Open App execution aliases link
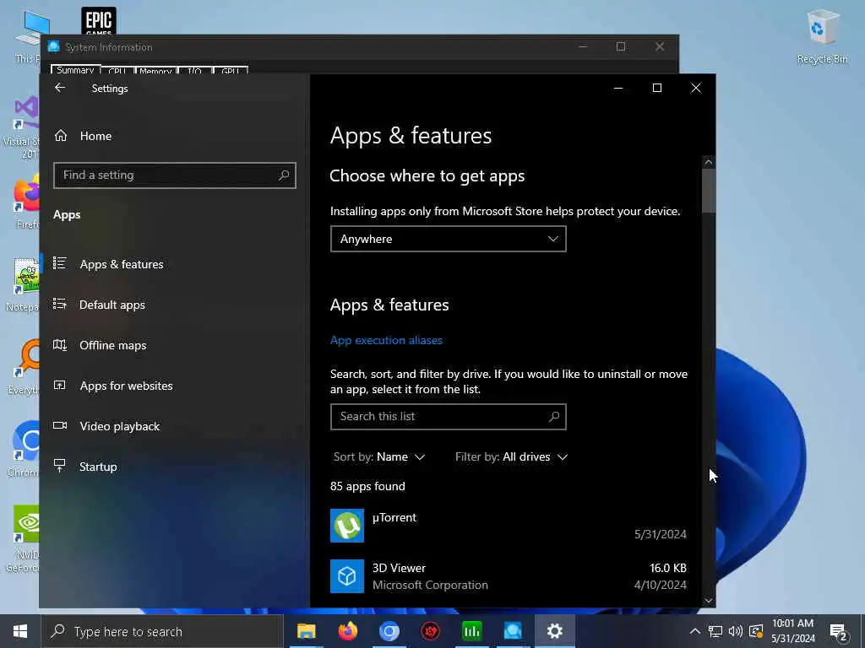This screenshot has width=865, height=648. click(386, 341)
